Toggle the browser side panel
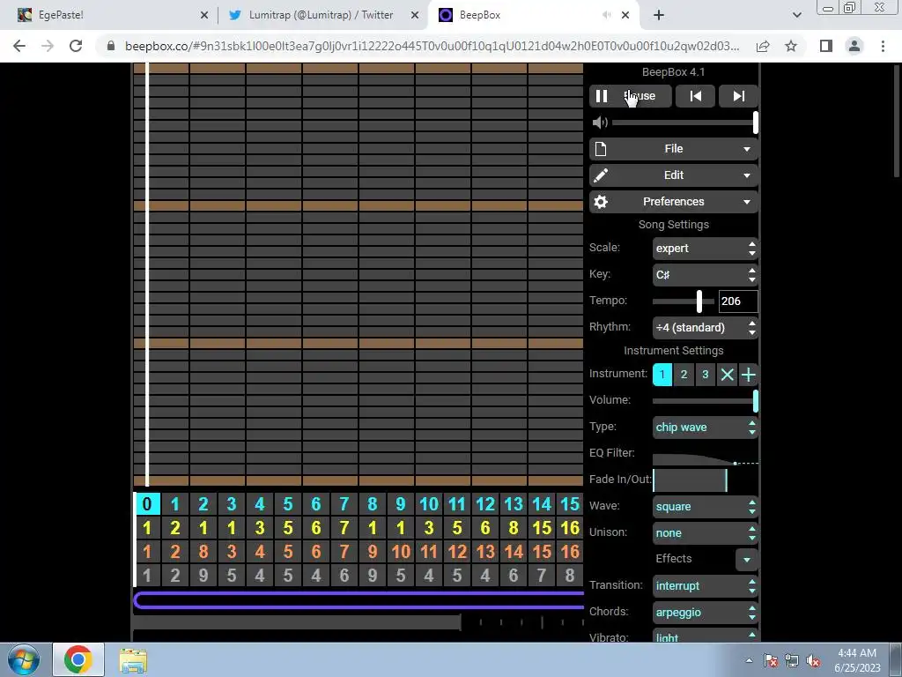Viewport: 902px width, 677px height. click(826, 46)
